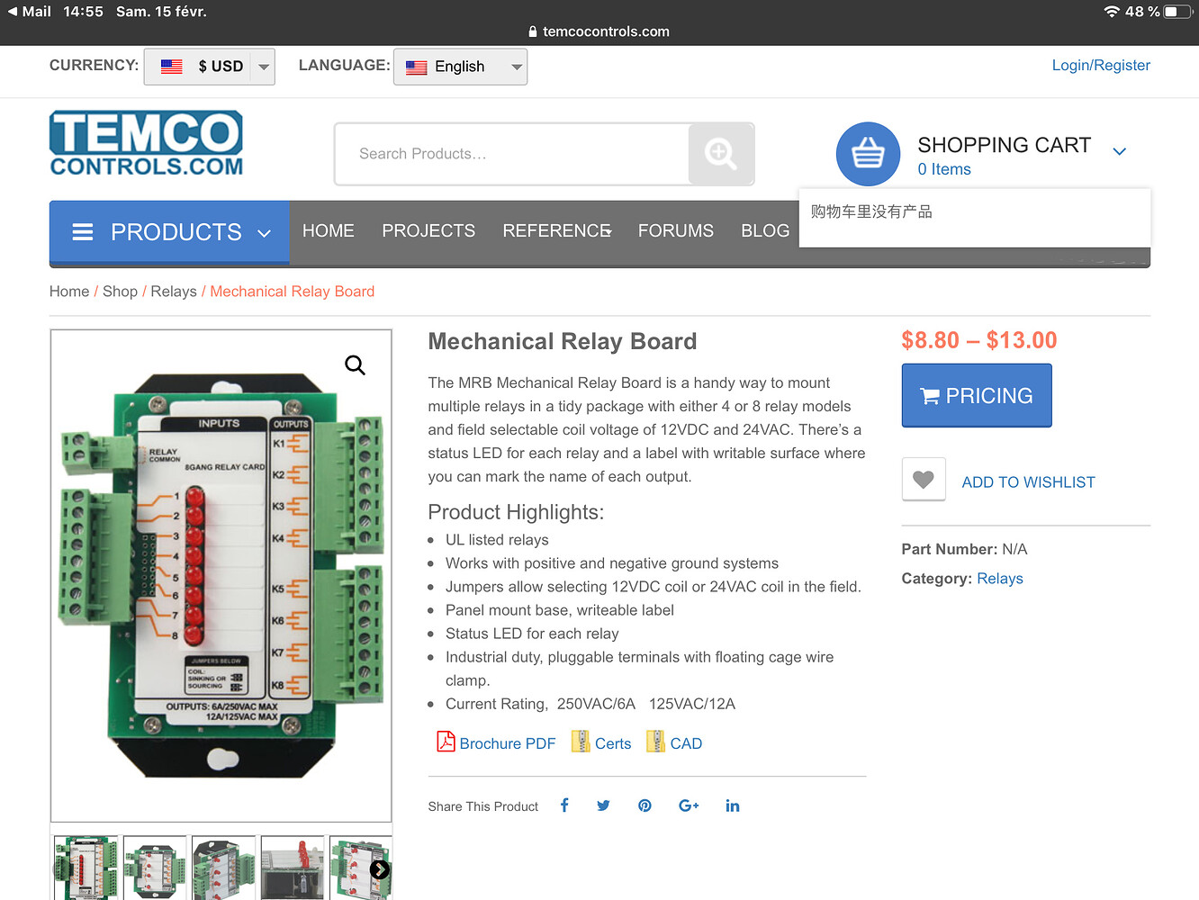Image resolution: width=1199 pixels, height=900 pixels.
Task: Share the product on Facebook
Action: point(564,805)
